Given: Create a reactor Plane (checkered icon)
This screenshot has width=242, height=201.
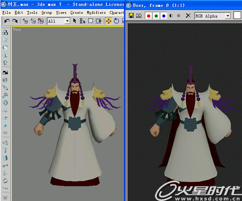Looking at the screenshot, I should [x=5, y=73].
